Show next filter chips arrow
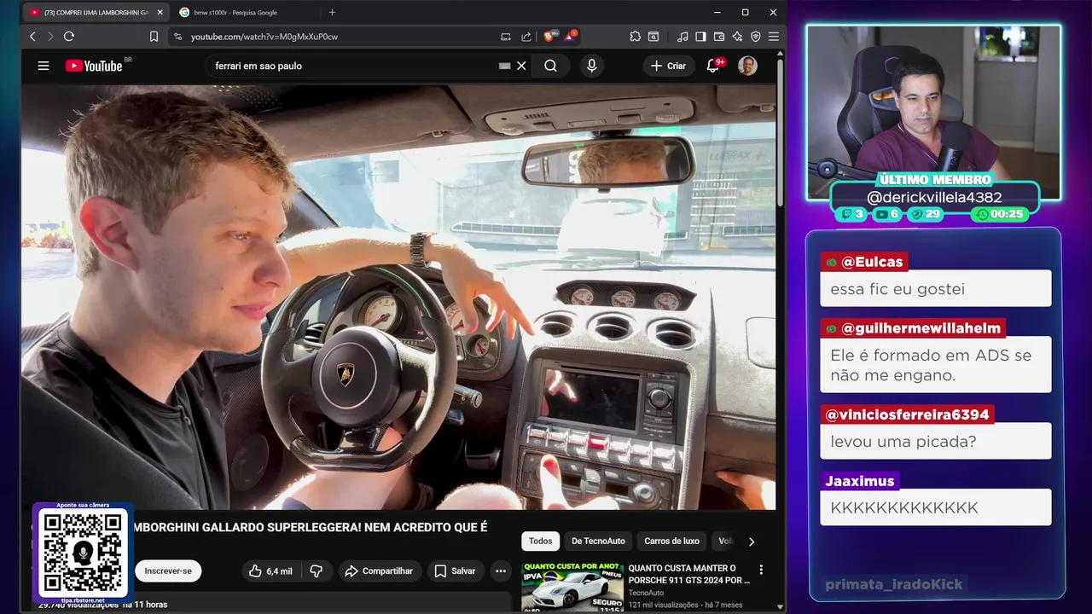The image size is (1092, 614). click(x=752, y=542)
